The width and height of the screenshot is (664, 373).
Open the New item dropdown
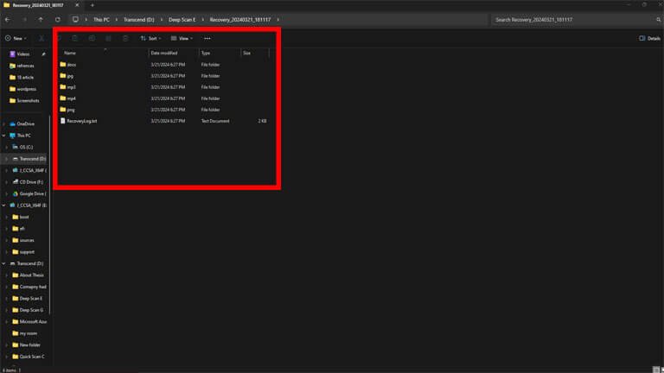(x=16, y=39)
